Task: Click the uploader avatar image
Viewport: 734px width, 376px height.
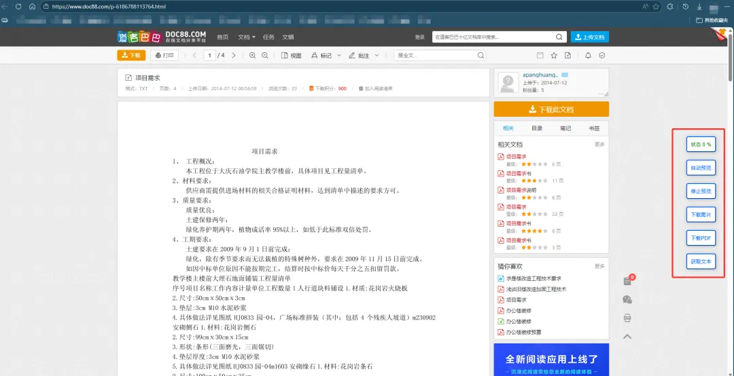Action: coord(508,82)
